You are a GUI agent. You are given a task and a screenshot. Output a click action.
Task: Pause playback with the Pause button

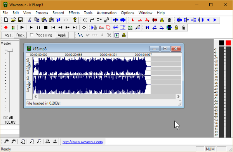pyautogui.click(x=38, y=28)
